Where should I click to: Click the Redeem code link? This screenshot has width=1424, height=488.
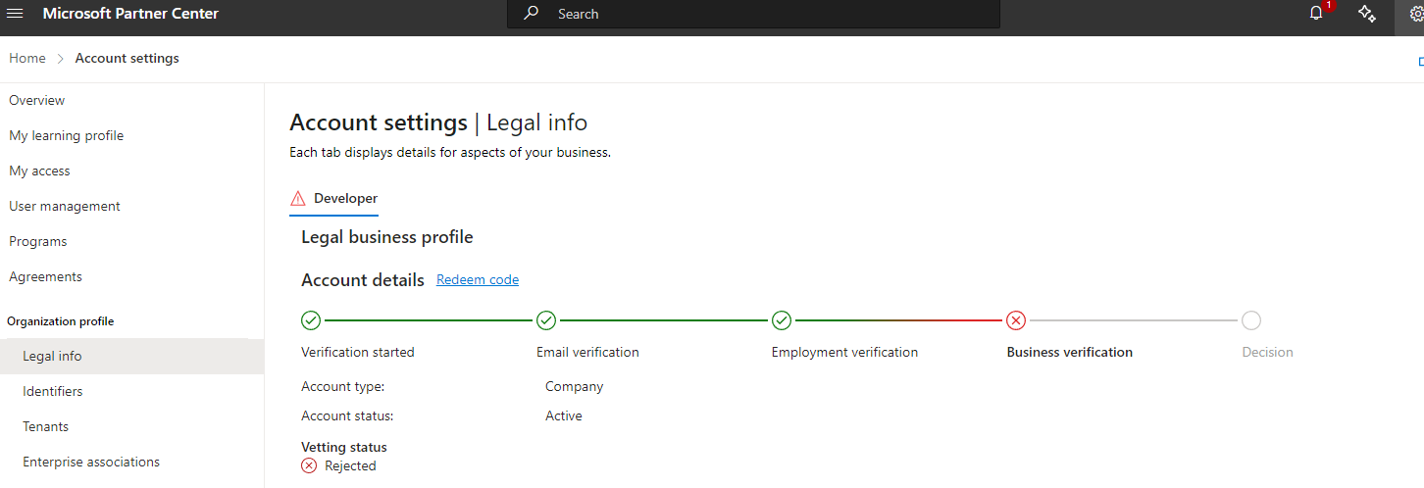[478, 279]
